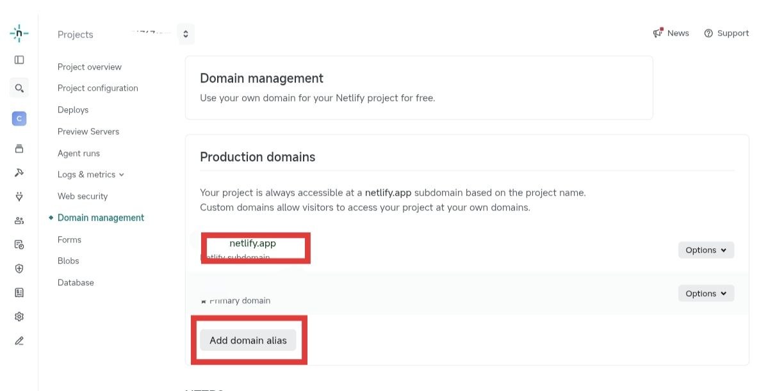Open the hammer builds icon
Image resolution: width=768 pixels, height=391 pixels.
[19, 173]
